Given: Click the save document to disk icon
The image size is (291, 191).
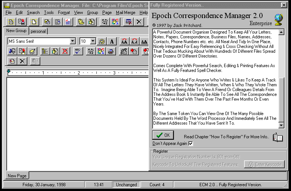Looking at the screenshot, I should 21,22.
